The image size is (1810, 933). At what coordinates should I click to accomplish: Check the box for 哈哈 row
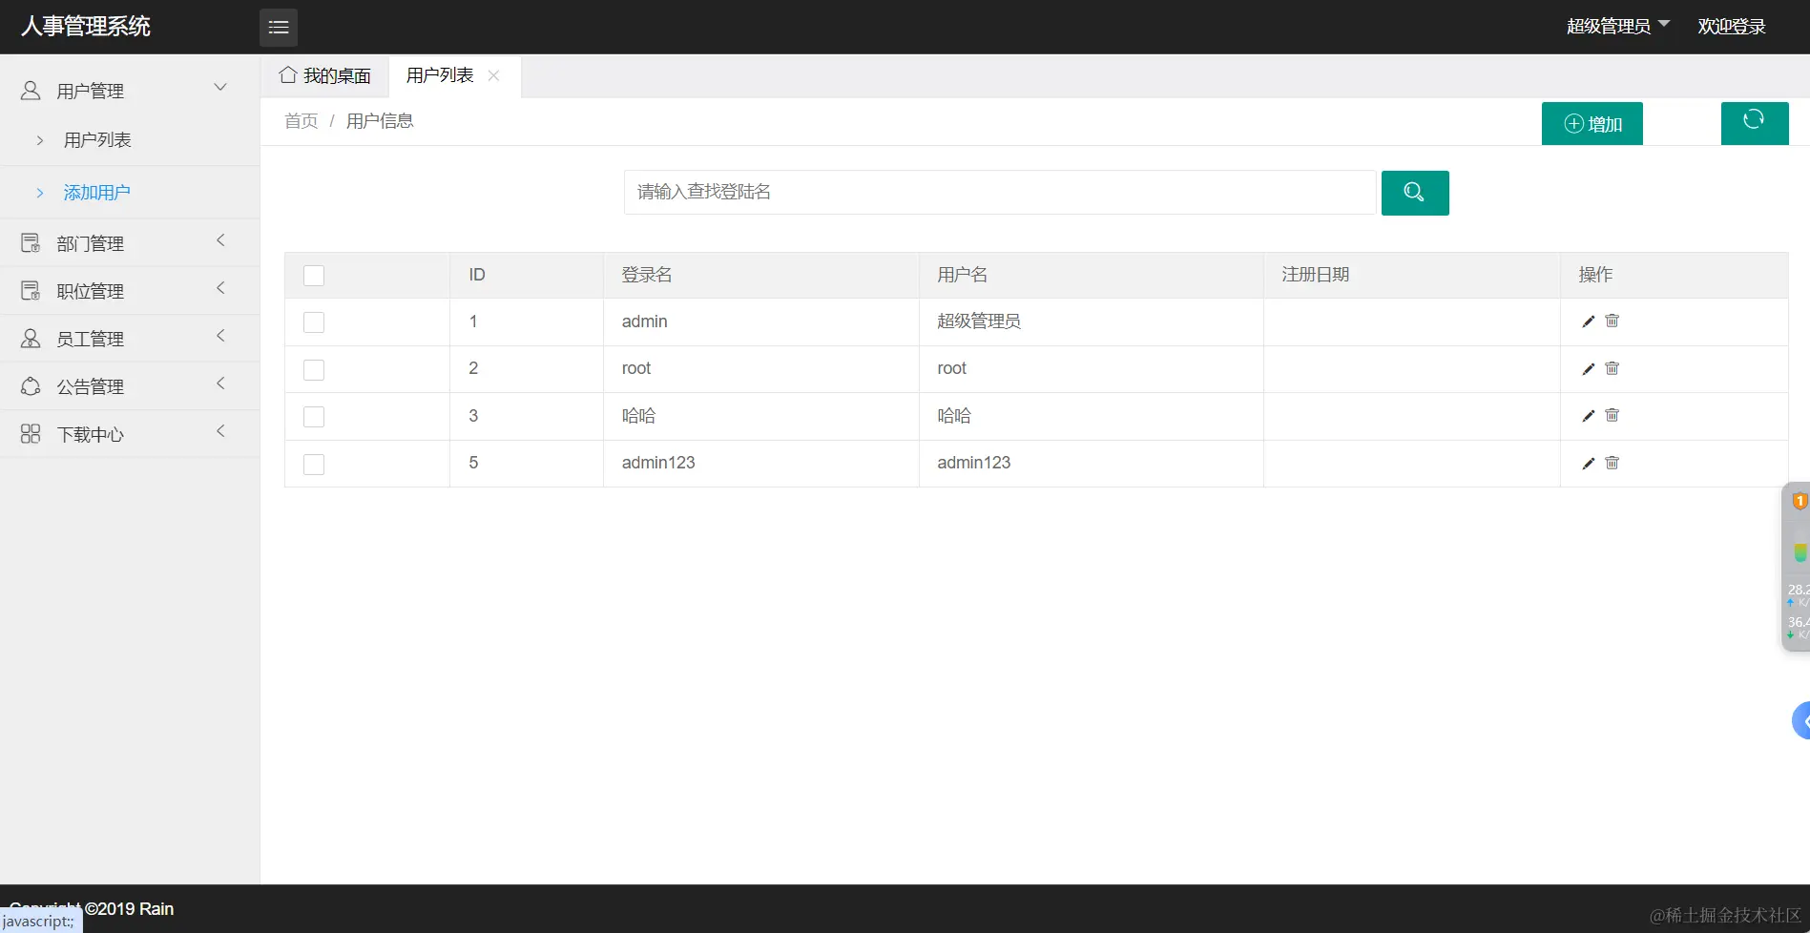tap(314, 417)
